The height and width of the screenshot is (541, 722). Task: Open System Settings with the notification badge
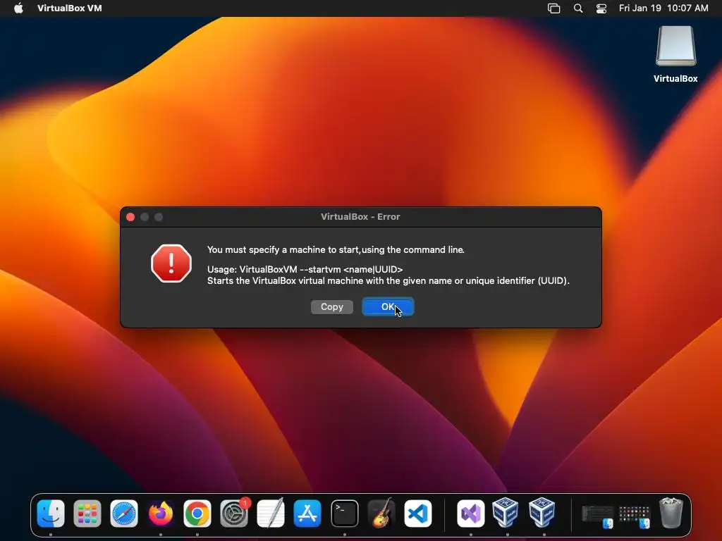[x=234, y=513]
